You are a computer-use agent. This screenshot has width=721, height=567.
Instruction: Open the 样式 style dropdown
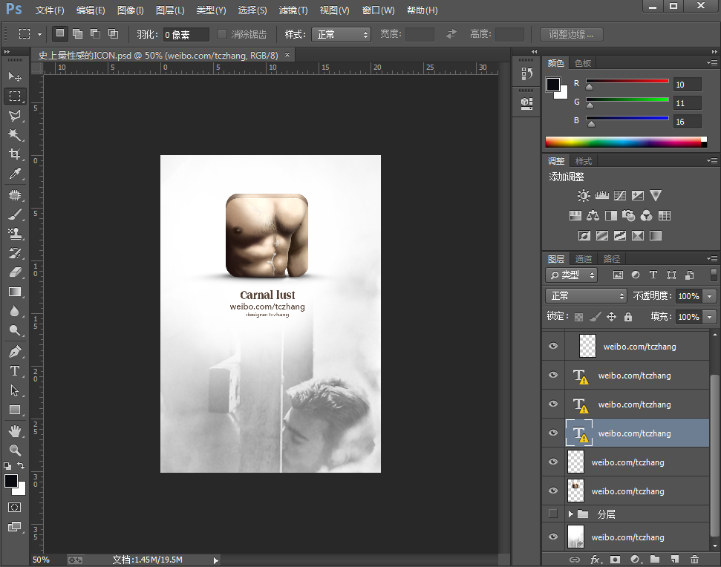click(x=340, y=34)
